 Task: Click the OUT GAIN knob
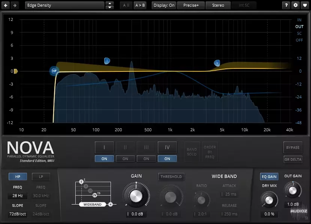pos(293,190)
